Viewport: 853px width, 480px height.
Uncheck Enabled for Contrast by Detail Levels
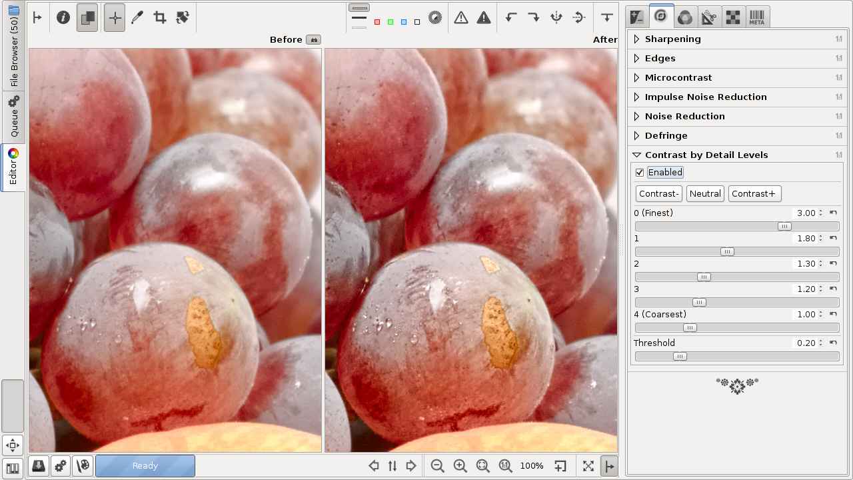[640, 173]
